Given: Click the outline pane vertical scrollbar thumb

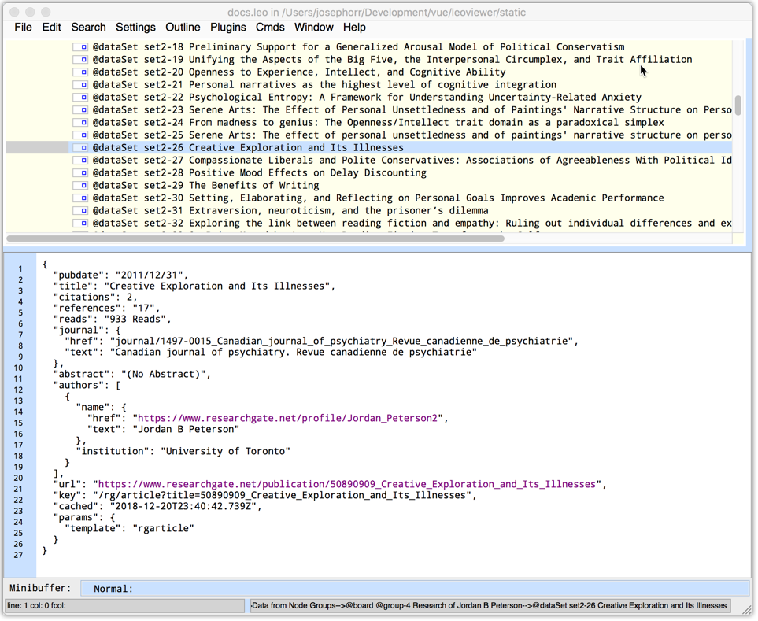Looking at the screenshot, I should tap(738, 105).
